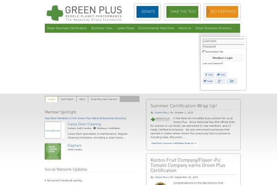
Task: Click Durham, North Carolina location text
Action: (x=79, y=128)
